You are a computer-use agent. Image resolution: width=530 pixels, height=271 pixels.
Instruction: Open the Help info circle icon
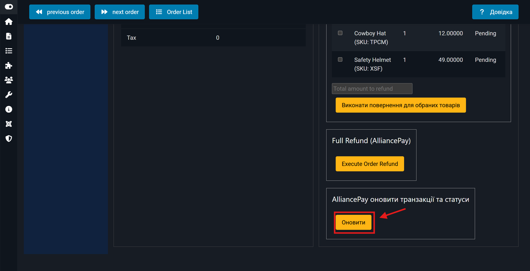[x=9, y=109]
